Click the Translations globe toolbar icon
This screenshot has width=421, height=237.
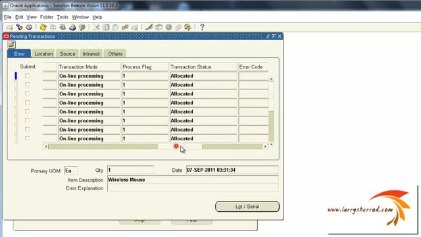point(168,27)
